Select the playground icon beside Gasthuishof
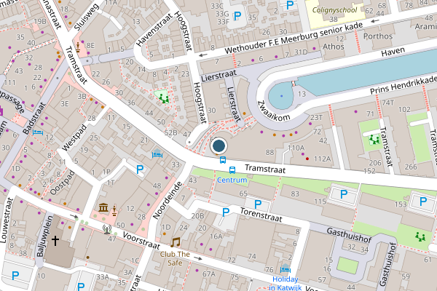437x291 pixels. click(420, 236)
